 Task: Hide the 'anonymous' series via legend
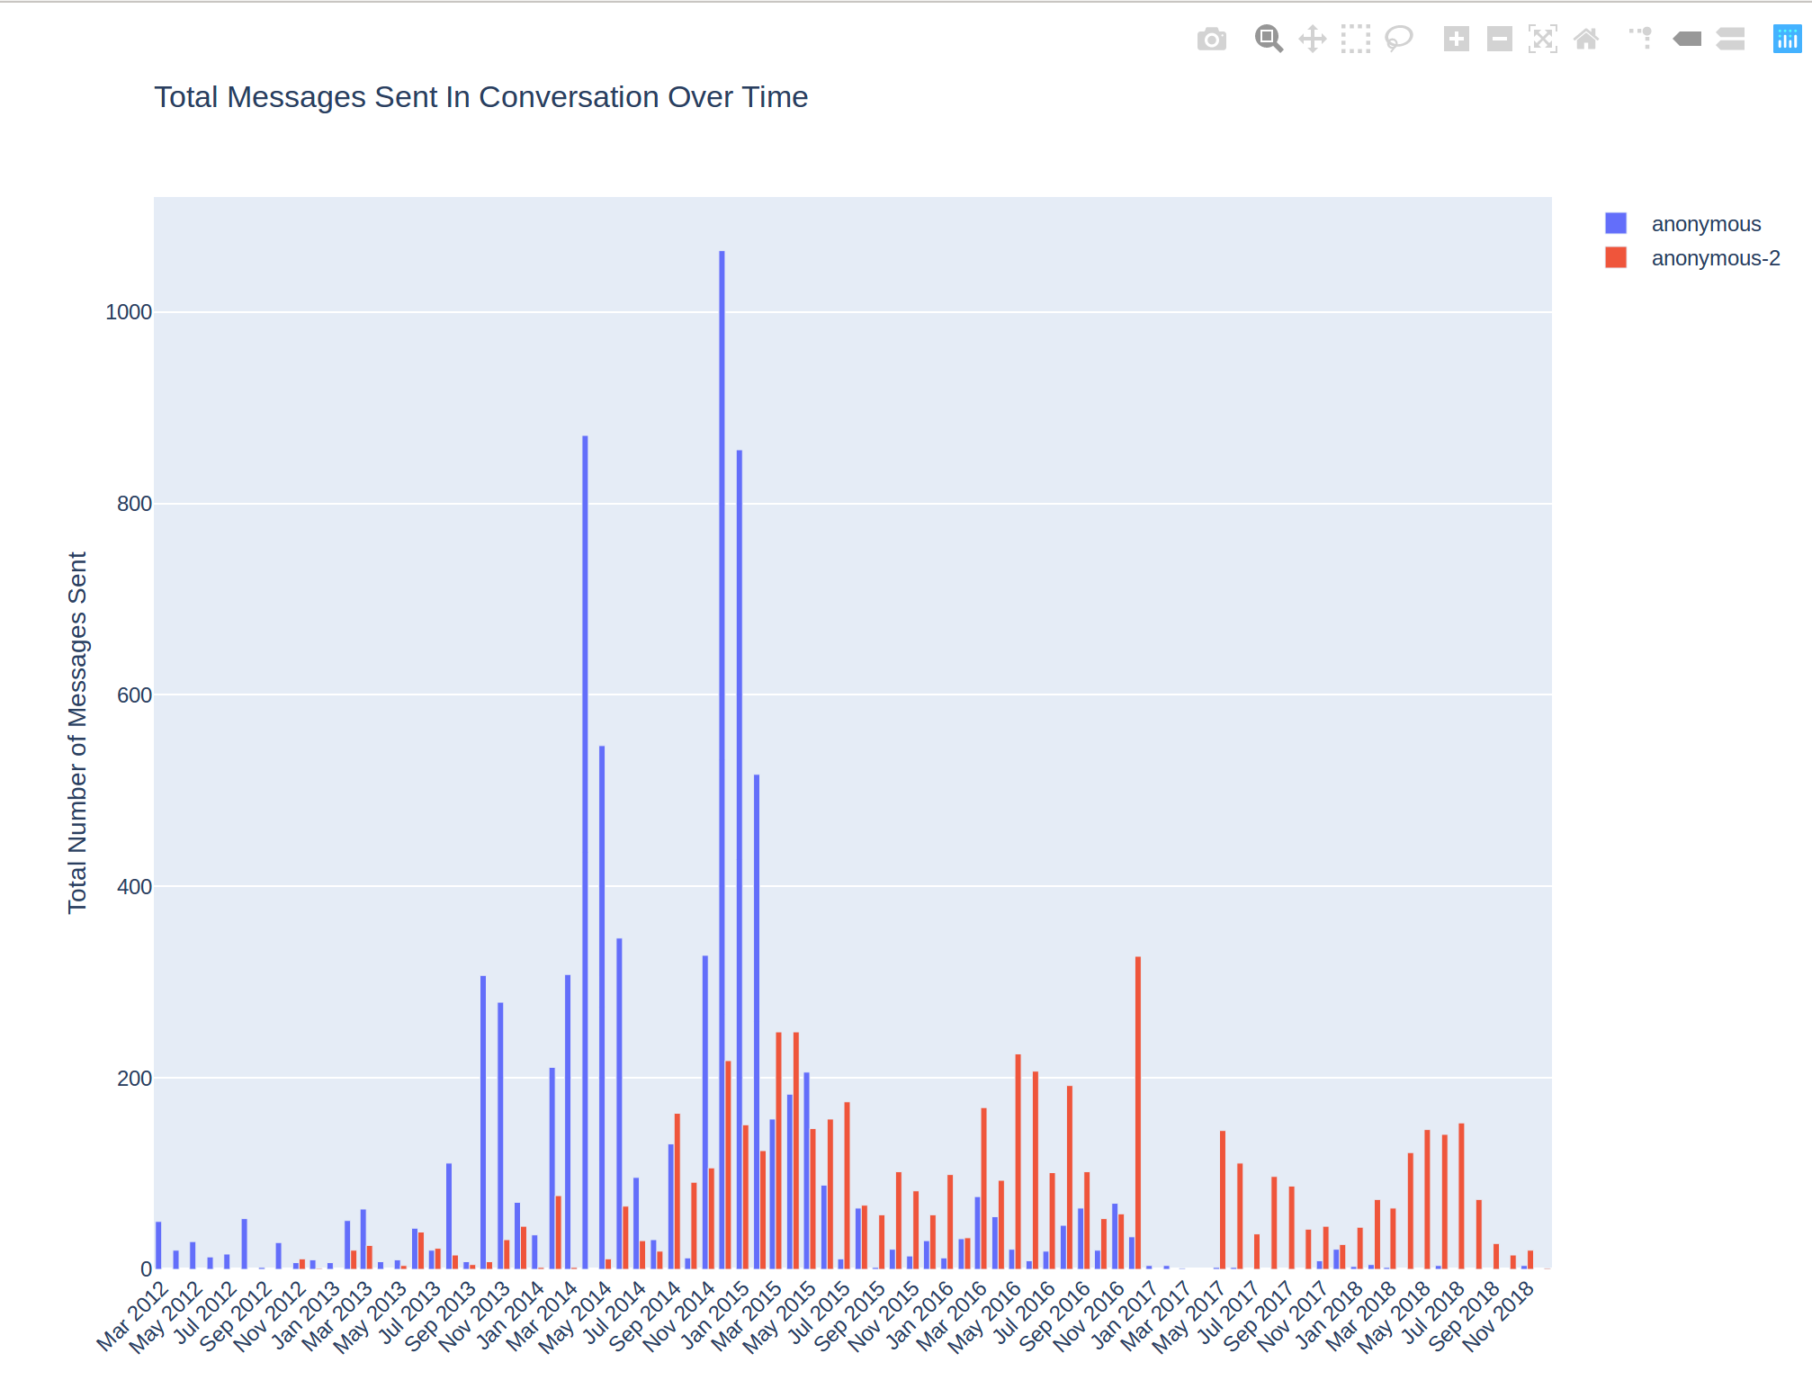[1705, 223]
